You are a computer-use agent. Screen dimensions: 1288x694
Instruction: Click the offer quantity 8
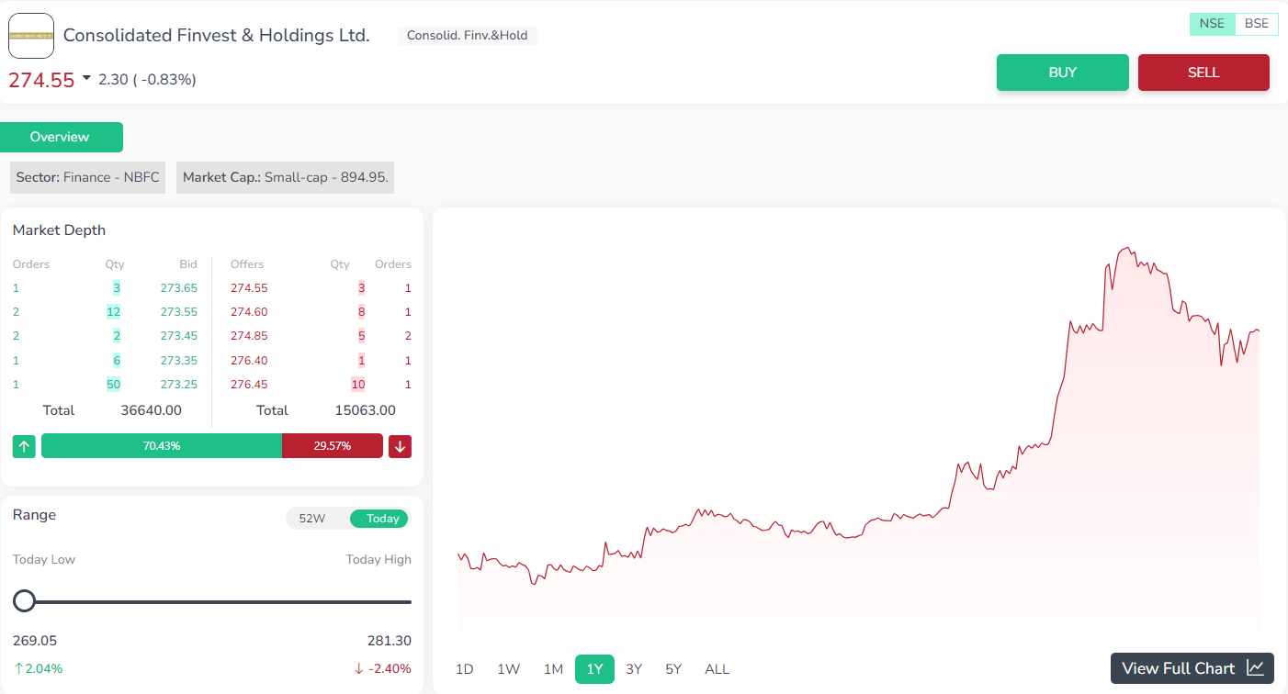pos(361,312)
